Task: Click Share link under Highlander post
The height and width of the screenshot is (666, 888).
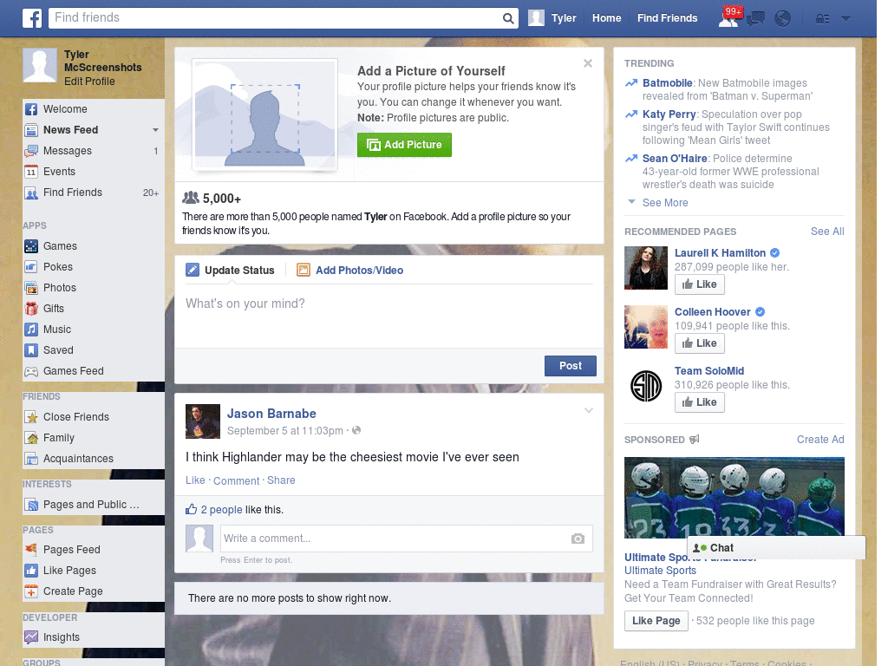Action: point(281,480)
